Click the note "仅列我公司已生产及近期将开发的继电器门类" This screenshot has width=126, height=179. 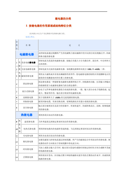pyautogui.click(x=47, y=34)
